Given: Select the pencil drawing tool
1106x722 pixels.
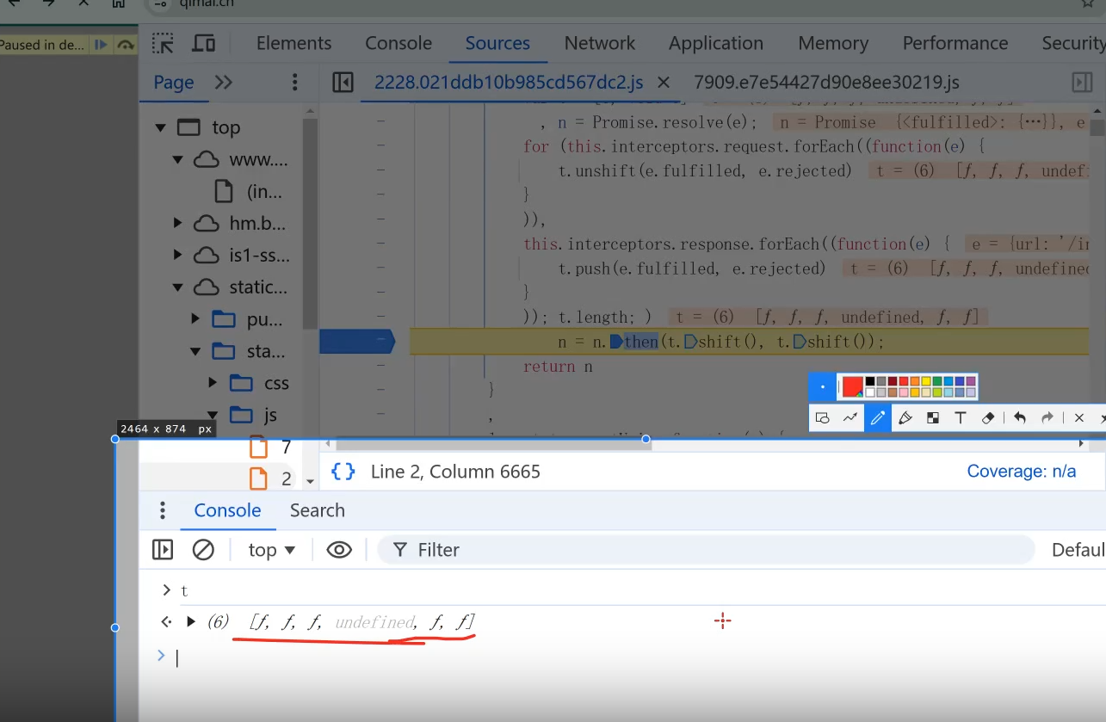Looking at the screenshot, I should pyautogui.click(x=877, y=418).
